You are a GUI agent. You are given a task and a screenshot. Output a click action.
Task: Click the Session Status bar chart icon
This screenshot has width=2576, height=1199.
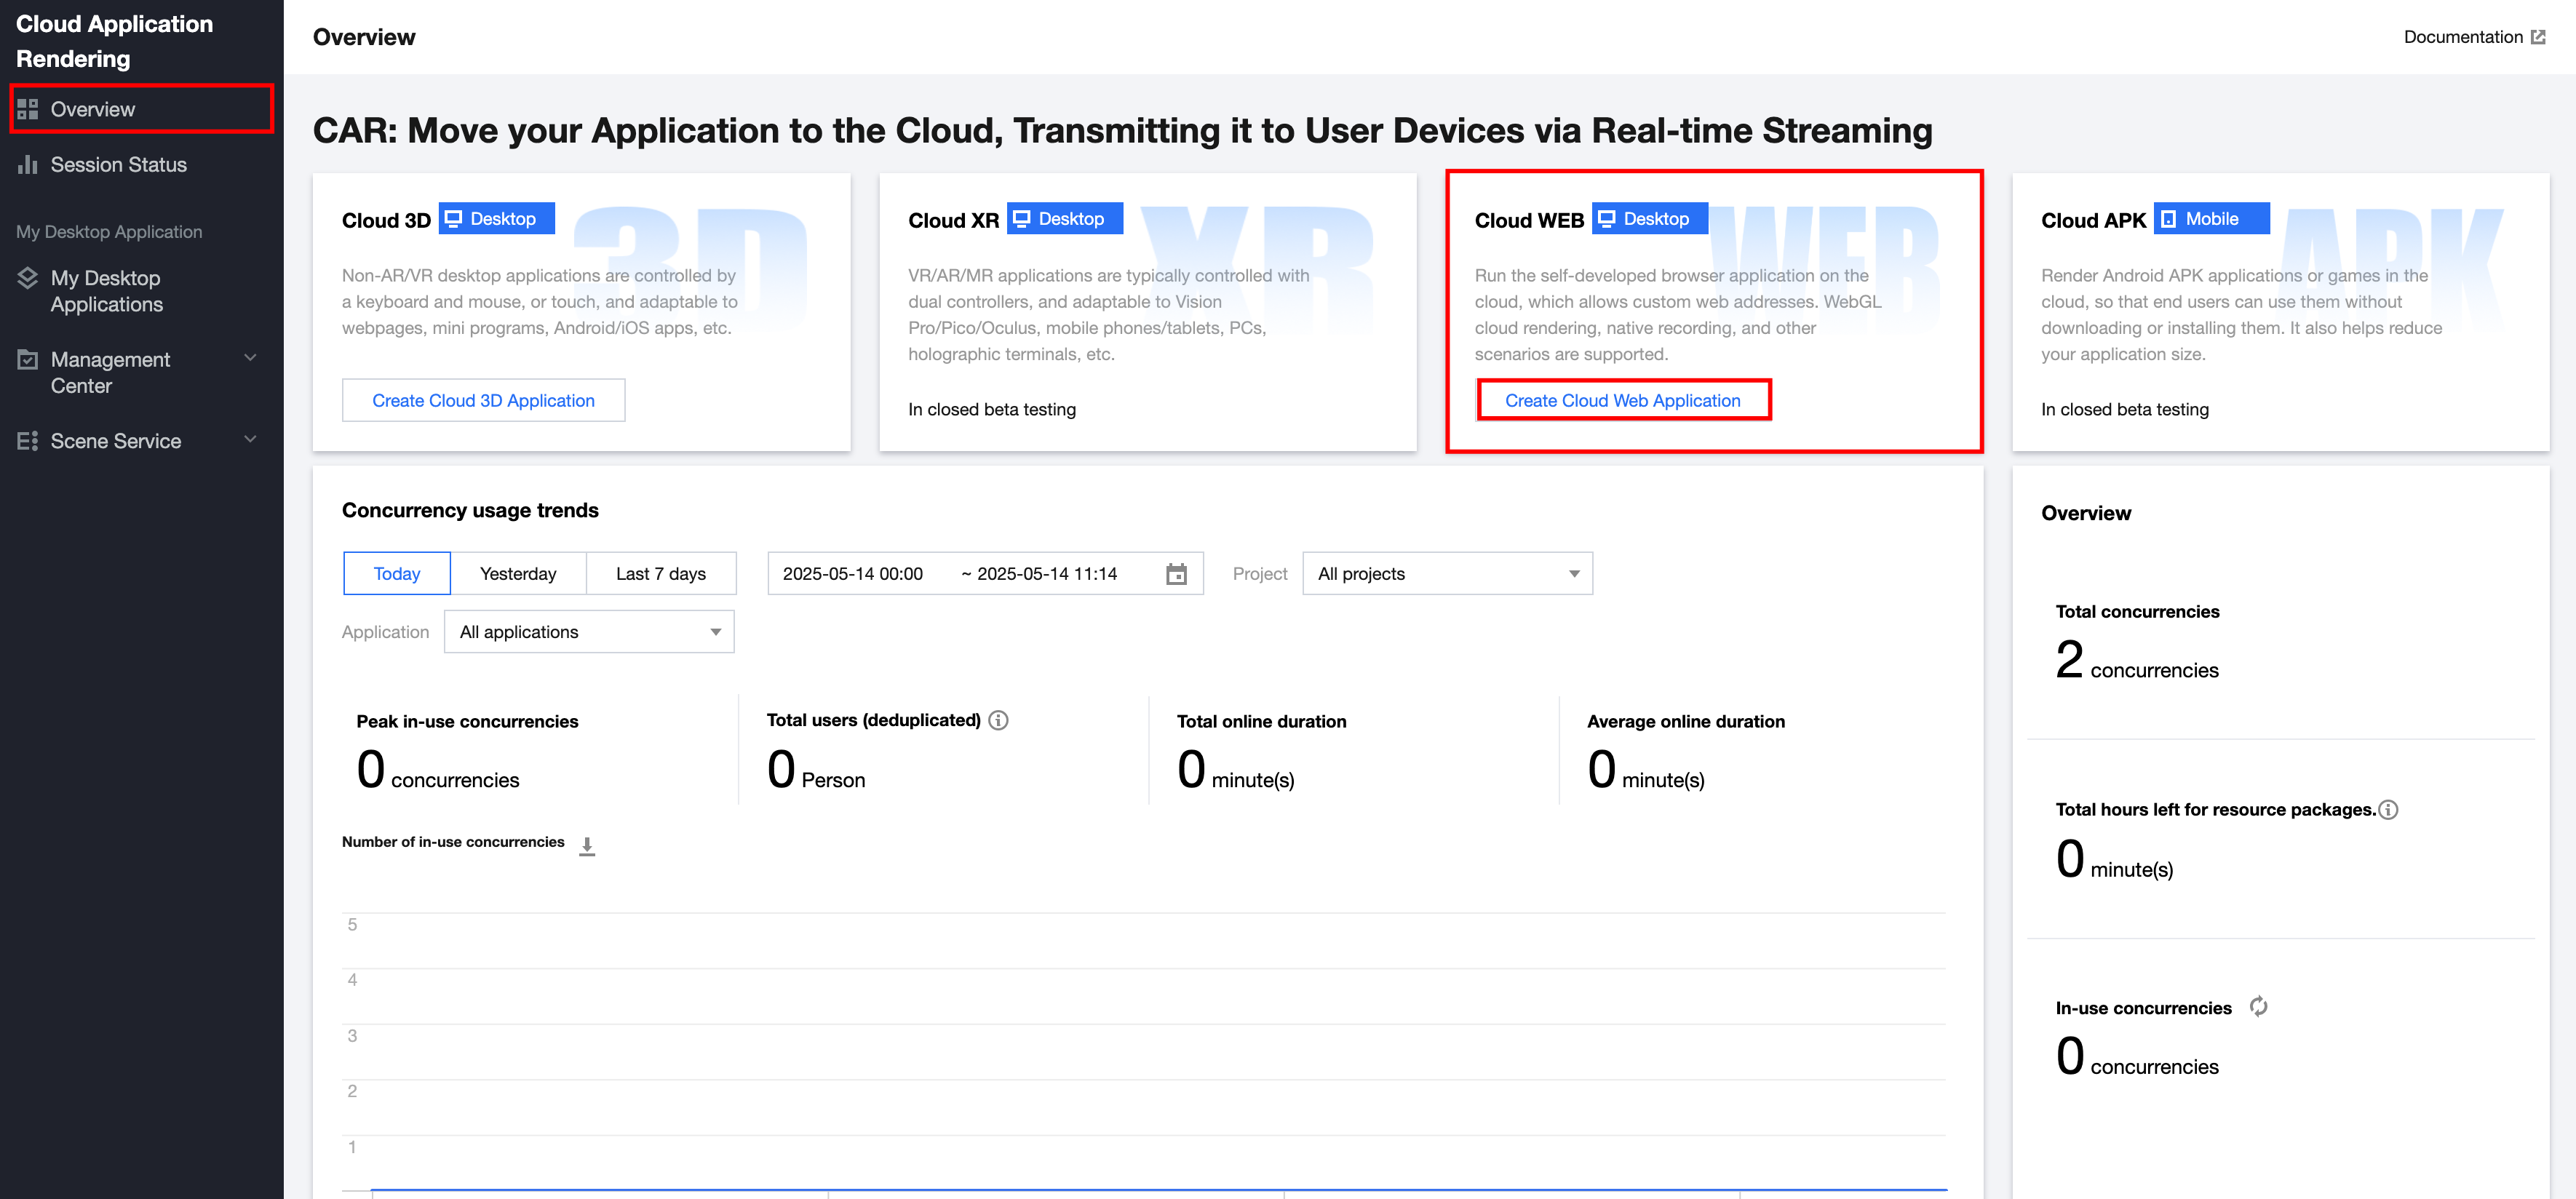pyautogui.click(x=28, y=164)
